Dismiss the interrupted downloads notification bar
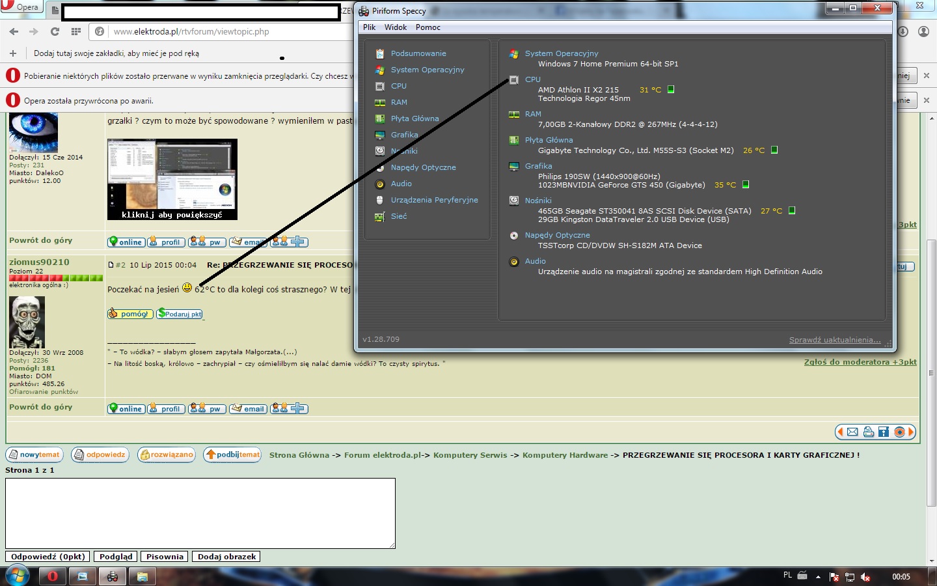Image resolution: width=937 pixels, height=586 pixels. tap(927, 76)
